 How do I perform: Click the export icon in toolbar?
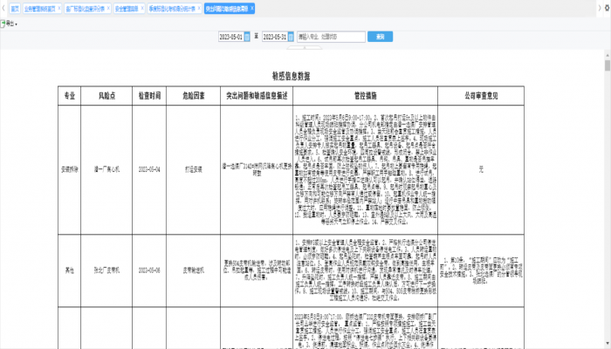(3, 24)
